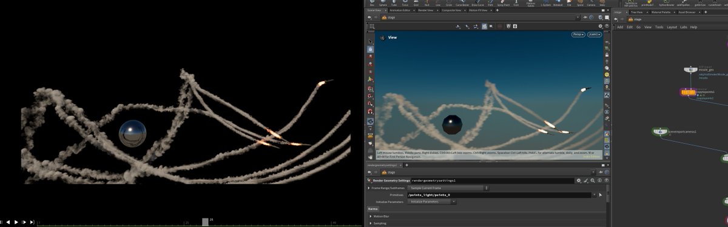Select the Null shelf tool
This screenshot has width=728, height=227.
click(x=426, y=3)
